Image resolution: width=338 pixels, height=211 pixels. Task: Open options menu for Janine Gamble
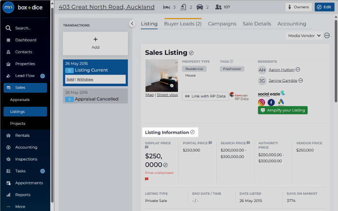click(300, 80)
